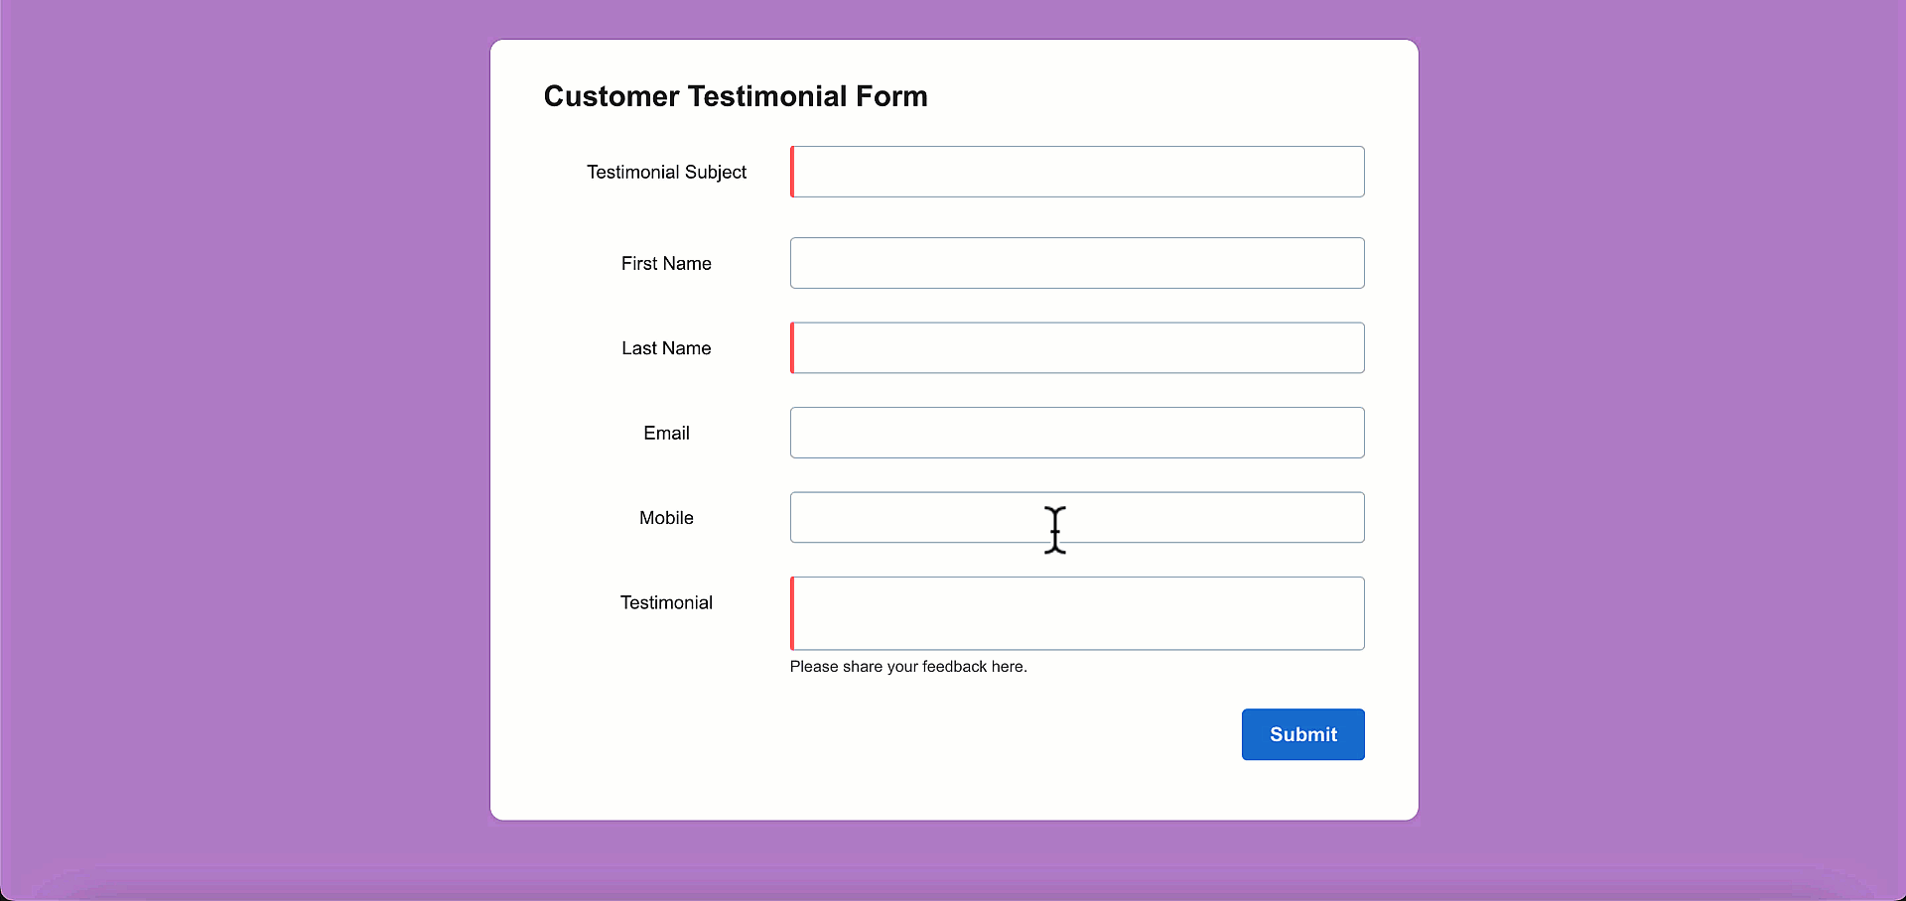The image size is (1906, 901).
Task: Click the "Please share your feedback here." hint
Action: (x=908, y=667)
